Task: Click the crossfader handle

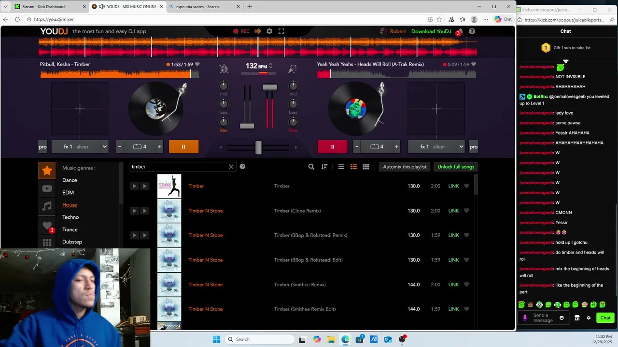Action: [x=258, y=147]
